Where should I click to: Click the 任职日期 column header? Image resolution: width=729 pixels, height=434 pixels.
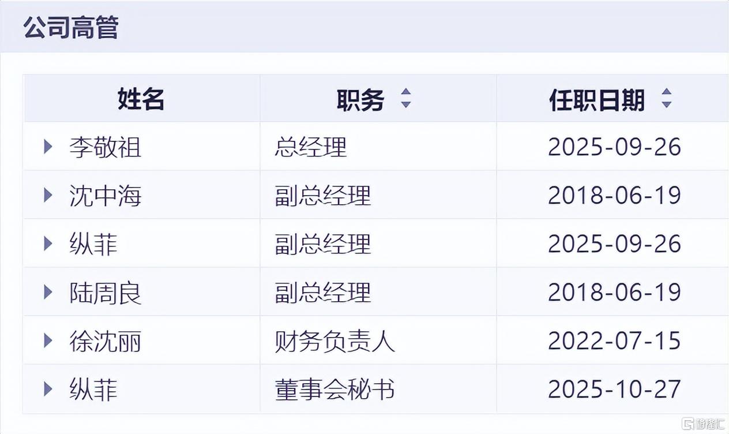tap(597, 99)
